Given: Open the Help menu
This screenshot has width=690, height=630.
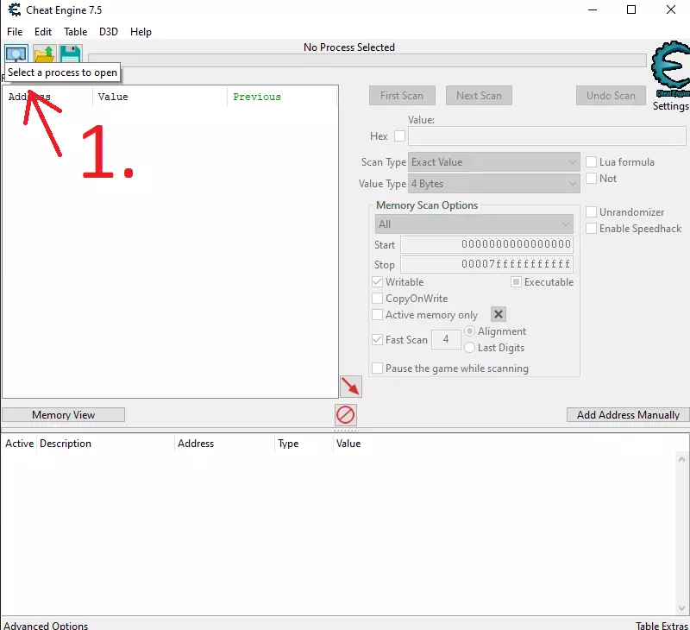Looking at the screenshot, I should [x=141, y=32].
